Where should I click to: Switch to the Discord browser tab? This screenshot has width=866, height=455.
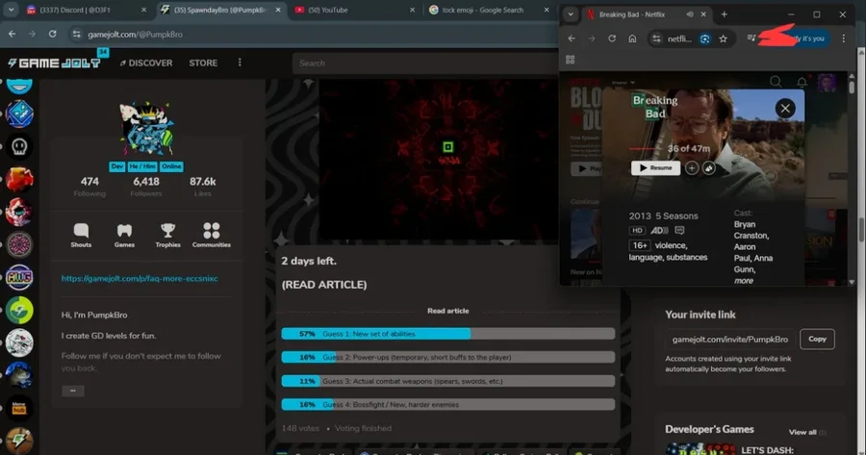click(x=80, y=10)
